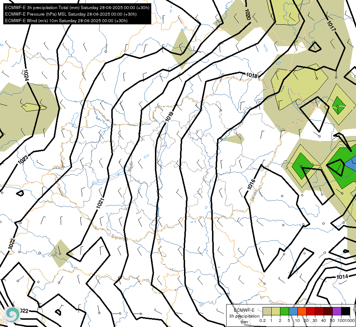Image resolution: width=356 pixels, height=327 pixels.
Task: Select the 100–1000 mm black legend swatch
Action: 345,311
